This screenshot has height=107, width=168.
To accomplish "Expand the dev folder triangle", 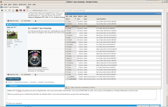I will [66, 29].
